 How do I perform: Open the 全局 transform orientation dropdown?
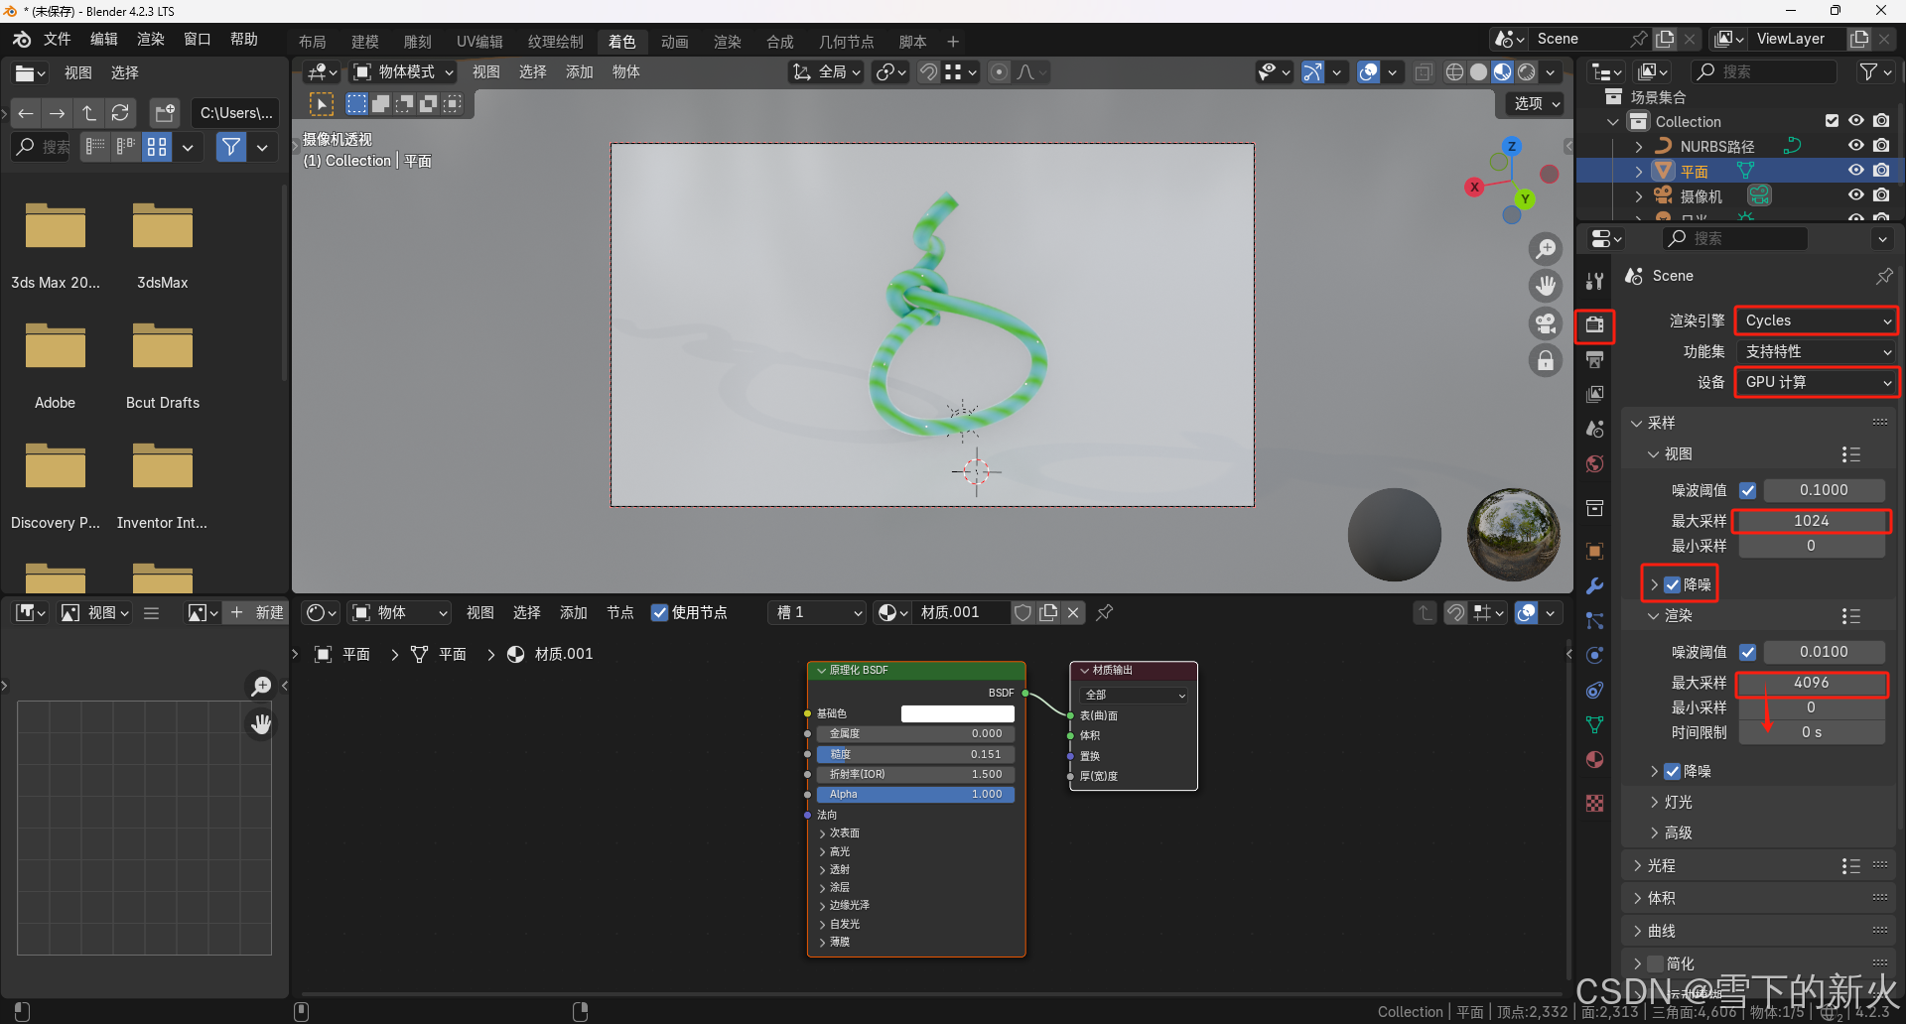[826, 71]
